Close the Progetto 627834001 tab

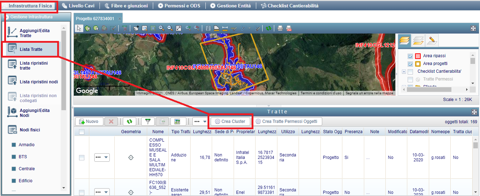pos(120,18)
